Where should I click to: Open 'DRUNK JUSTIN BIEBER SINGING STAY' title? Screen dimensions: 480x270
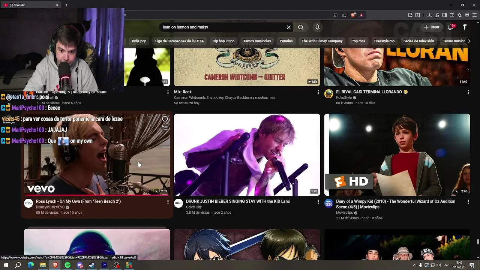[x=238, y=201]
